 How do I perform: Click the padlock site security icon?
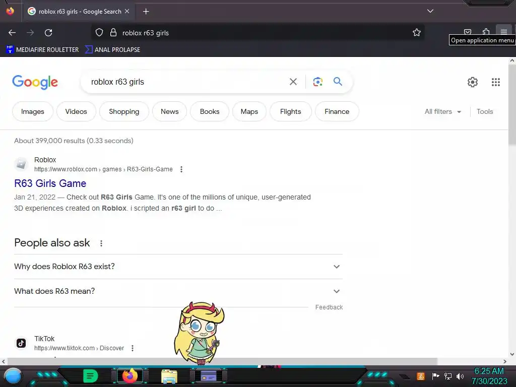pos(113,33)
